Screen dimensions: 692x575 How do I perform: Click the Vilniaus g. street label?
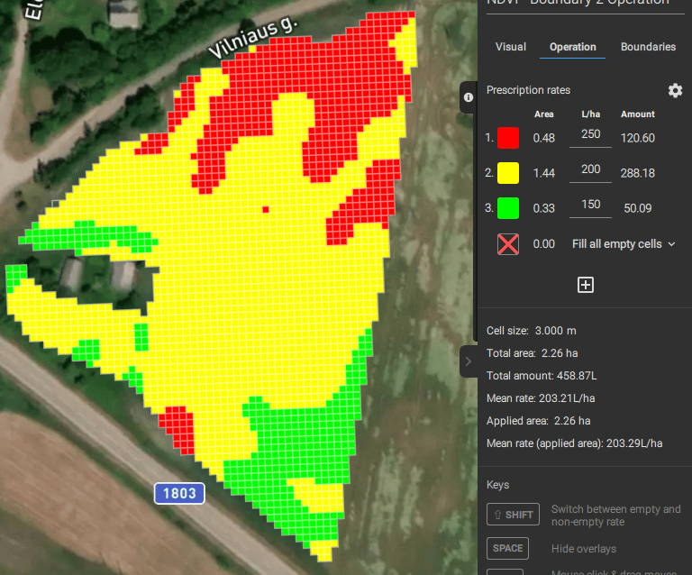pyautogui.click(x=252, y=39)
